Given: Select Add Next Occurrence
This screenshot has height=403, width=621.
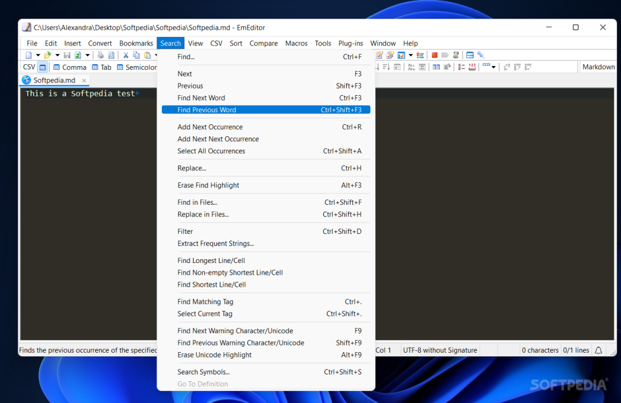Looking at the screenshot, I should point(266,127).
